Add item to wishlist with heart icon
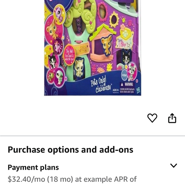 coord(152,118)
